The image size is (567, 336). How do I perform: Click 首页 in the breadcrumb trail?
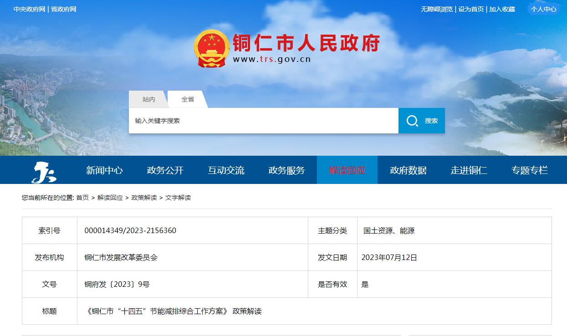click(82, 198)
